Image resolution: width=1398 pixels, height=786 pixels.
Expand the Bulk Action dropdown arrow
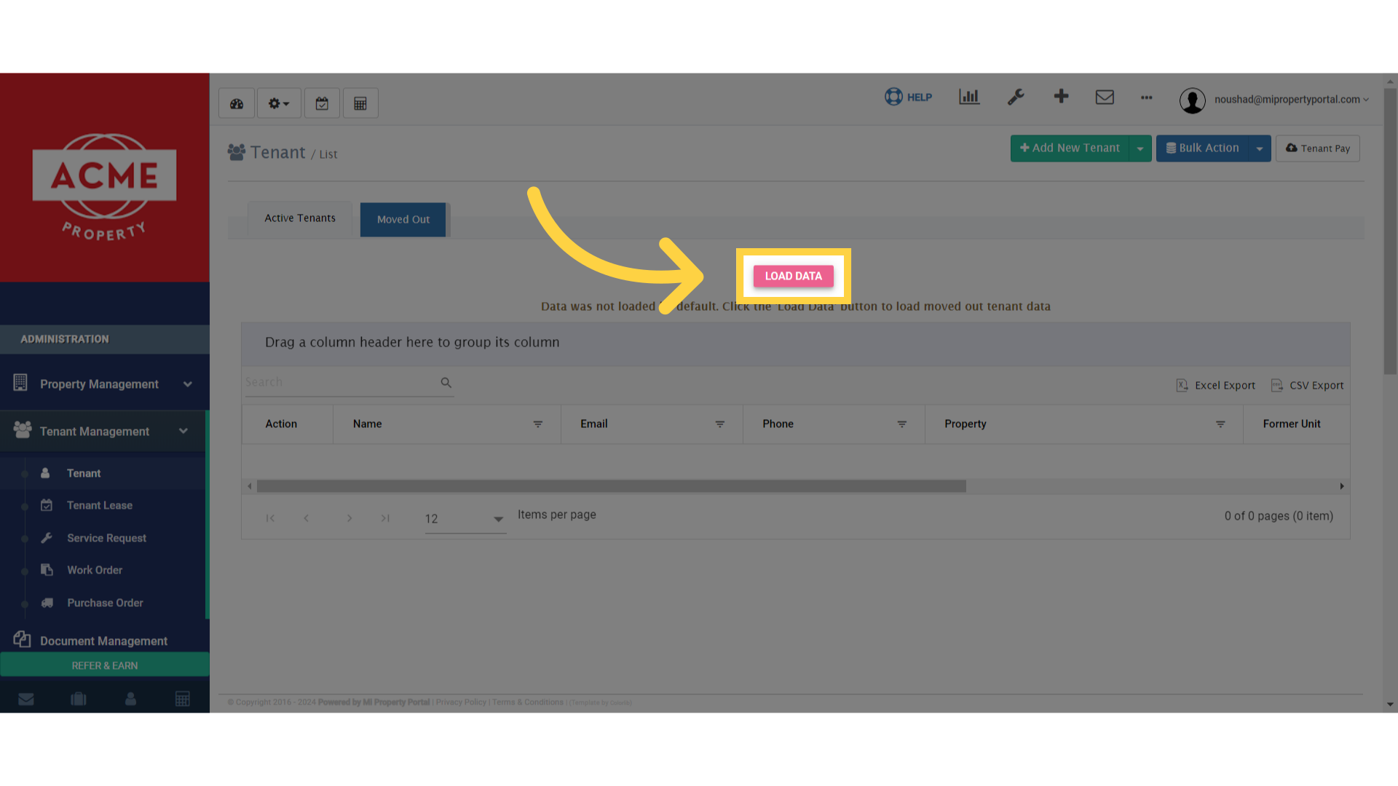pos(1260,148)
